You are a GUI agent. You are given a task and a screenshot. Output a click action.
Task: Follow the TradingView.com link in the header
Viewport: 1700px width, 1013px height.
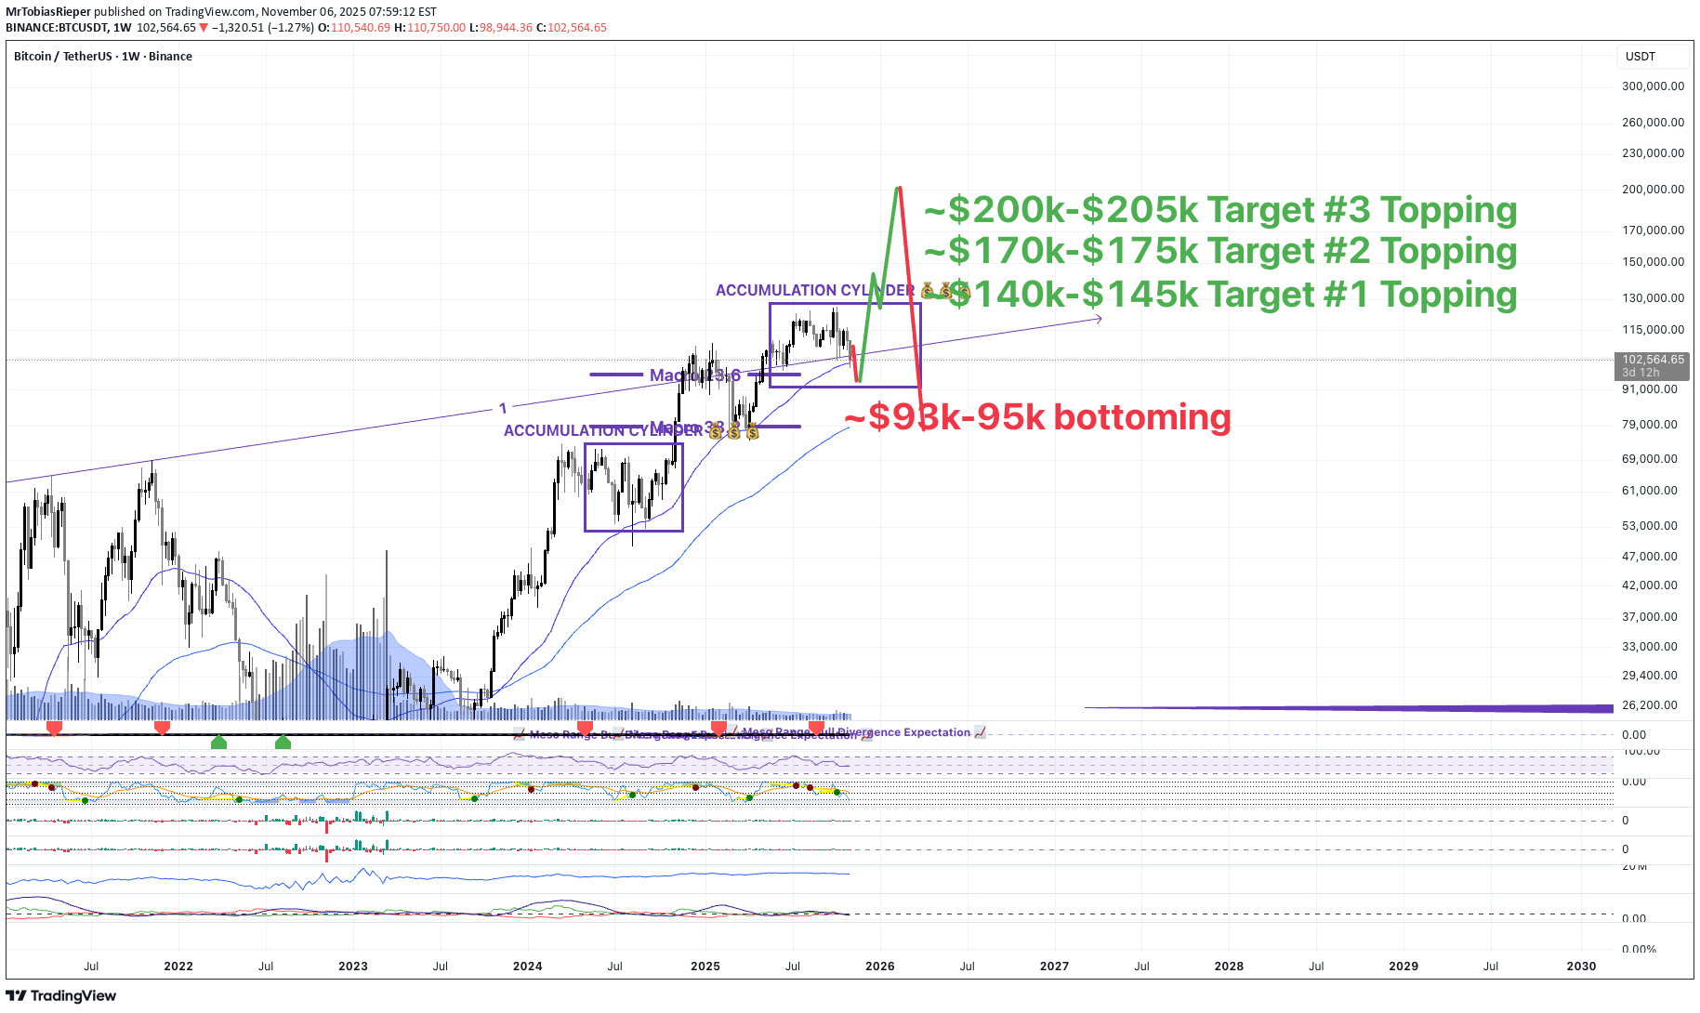(209, 10)
